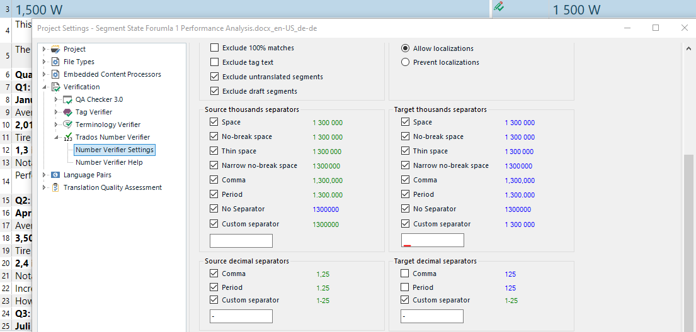The width and height of the screenshot is (696, 332).
Task: Click the source custom thousands separator field
Action: (x=241, y=241)
